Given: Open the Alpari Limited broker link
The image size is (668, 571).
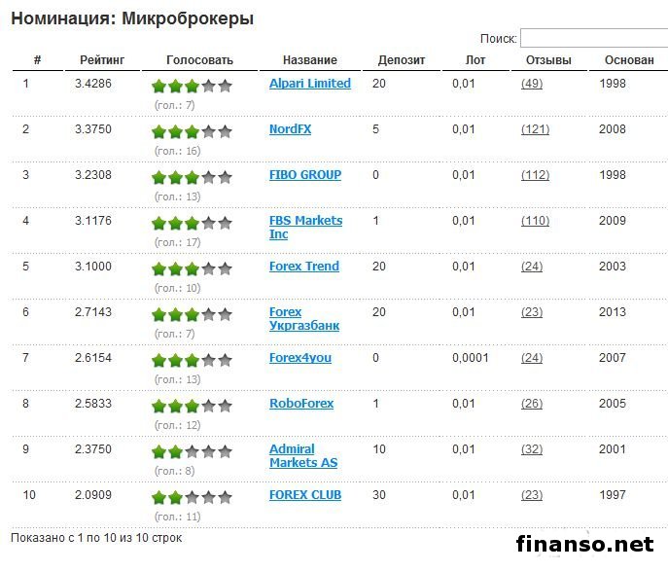Looking at the screenshot, I should point(309,84).
